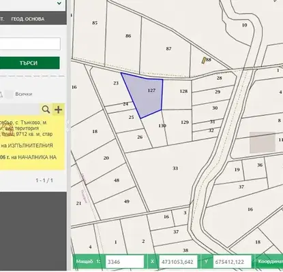The height and width of the screenshot is (272, 283).
Task: Click the gray square overlay on the map
Action: [263, 143]
